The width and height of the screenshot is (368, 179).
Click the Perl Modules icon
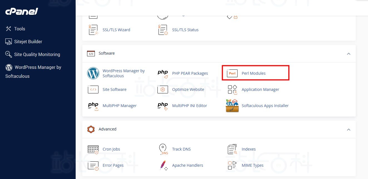(232, 73)
